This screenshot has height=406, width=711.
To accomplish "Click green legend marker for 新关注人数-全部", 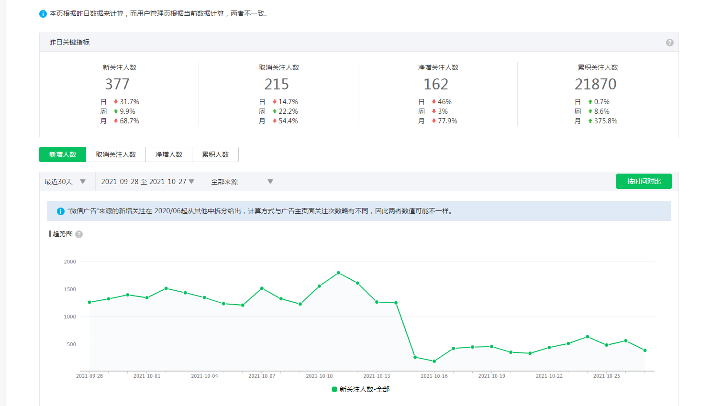I will pos(334,389).
